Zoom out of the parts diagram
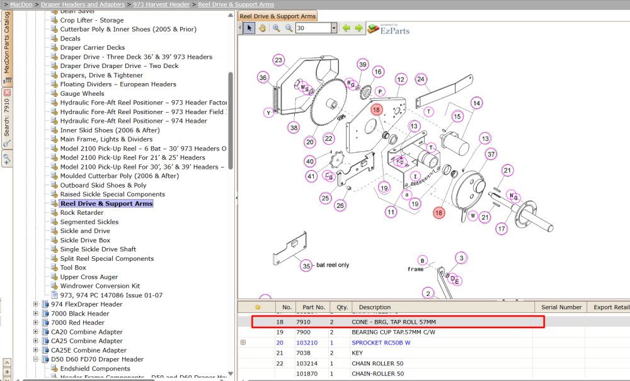The height and width of the screenshot is (381, 630). click(x=289, y=28)
